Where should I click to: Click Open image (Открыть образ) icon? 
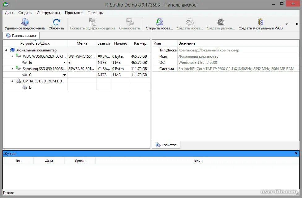(159, 22)
